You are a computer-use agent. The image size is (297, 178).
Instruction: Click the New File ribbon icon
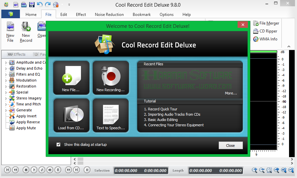(x=10, y=32)
